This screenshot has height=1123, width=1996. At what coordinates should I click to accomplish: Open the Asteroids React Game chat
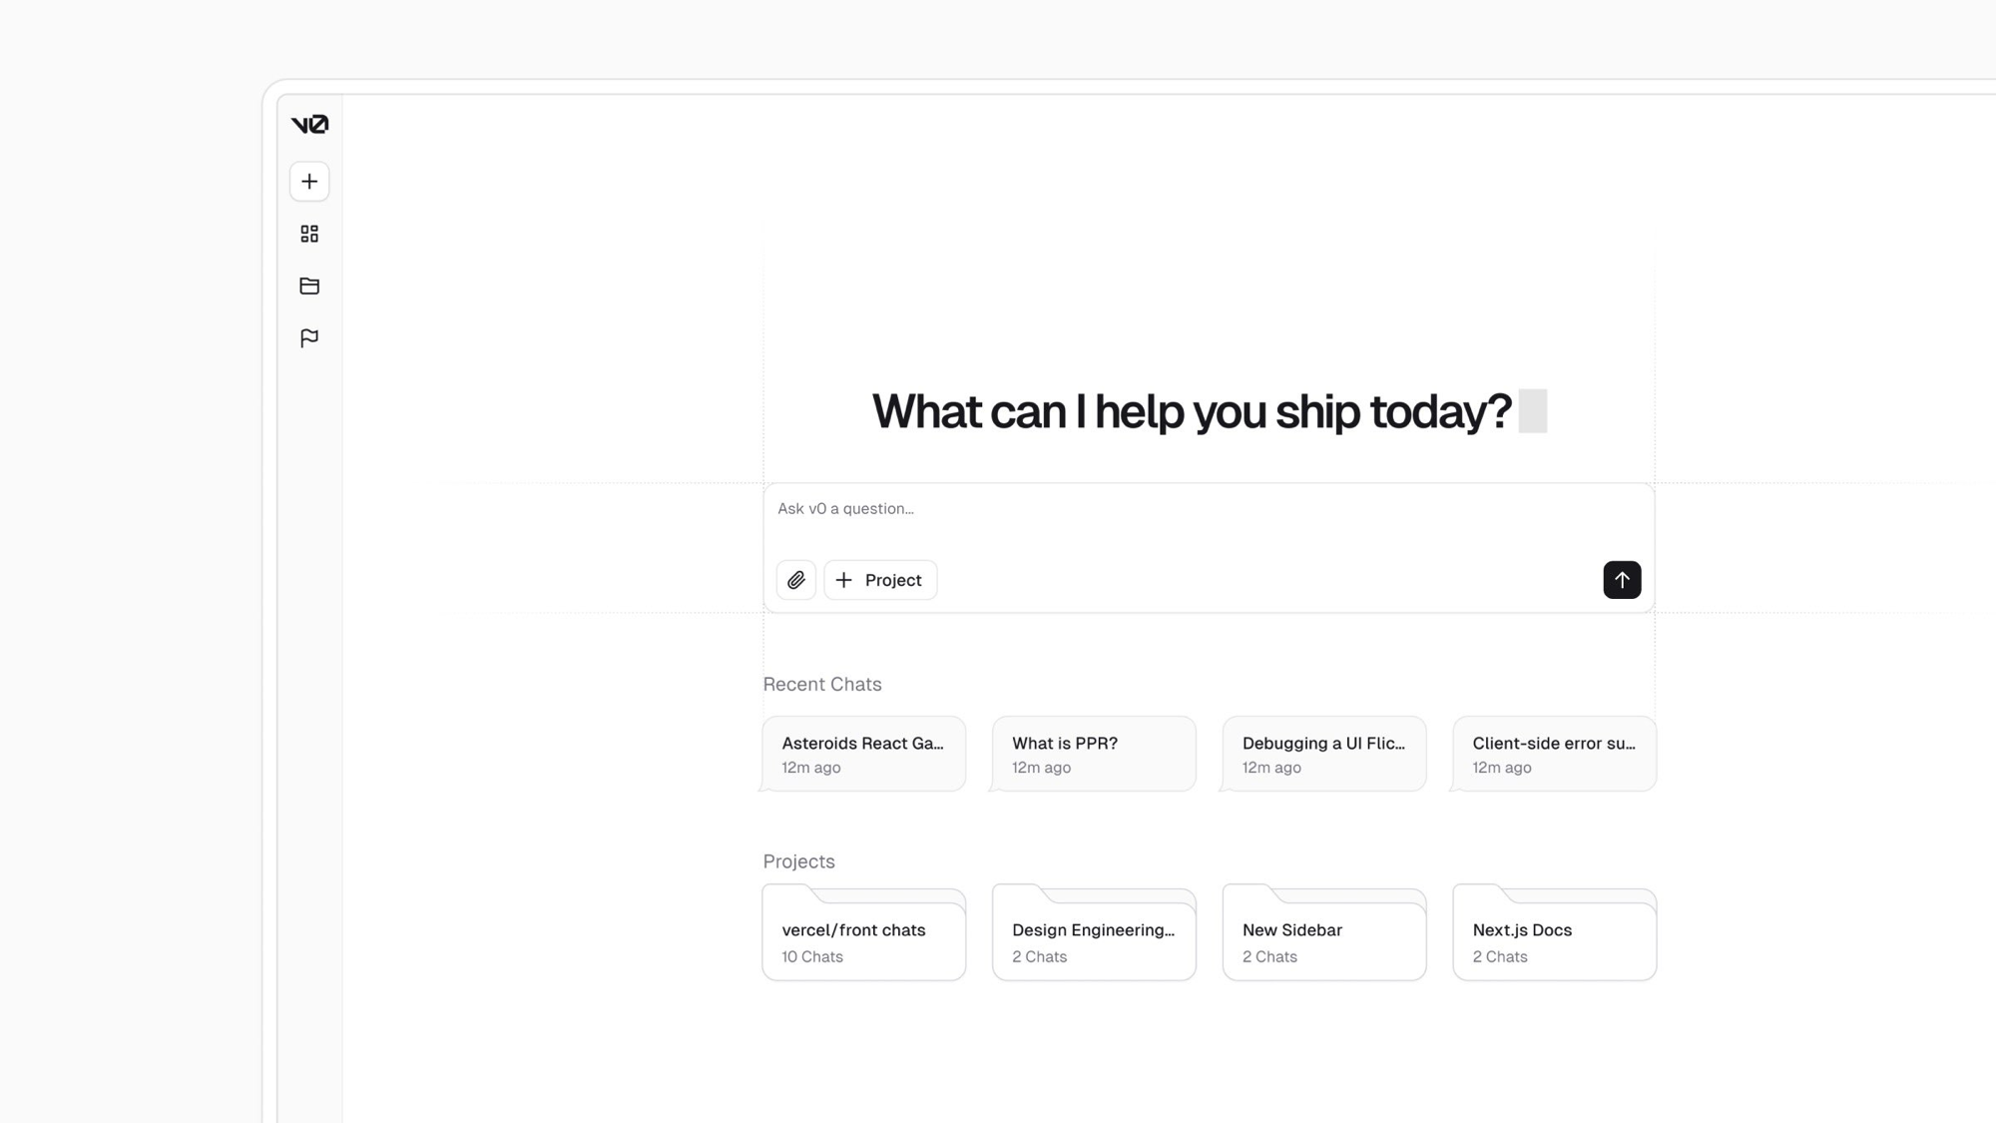click(x=863, y=754)
